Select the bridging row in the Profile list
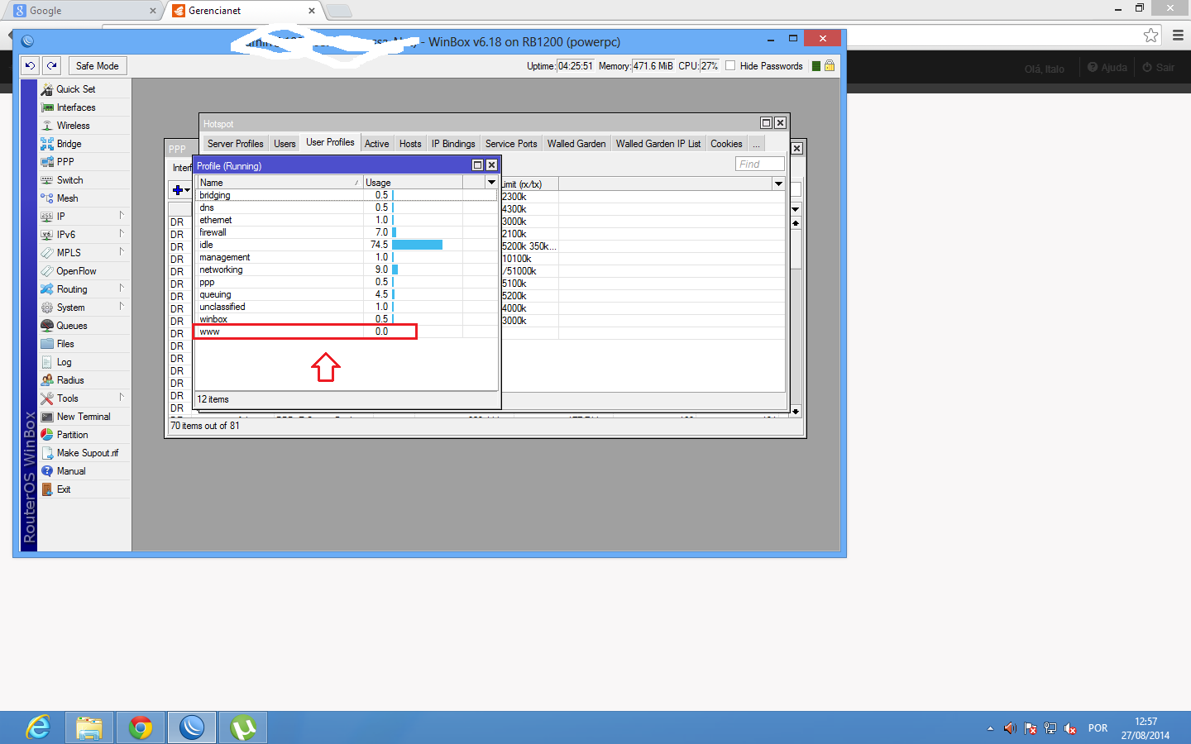Viewport: 1191px width, 744px height. 347,195
